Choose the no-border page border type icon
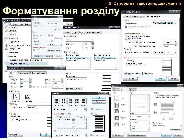This screenshot has width=184, height=138. coord(117,98)
